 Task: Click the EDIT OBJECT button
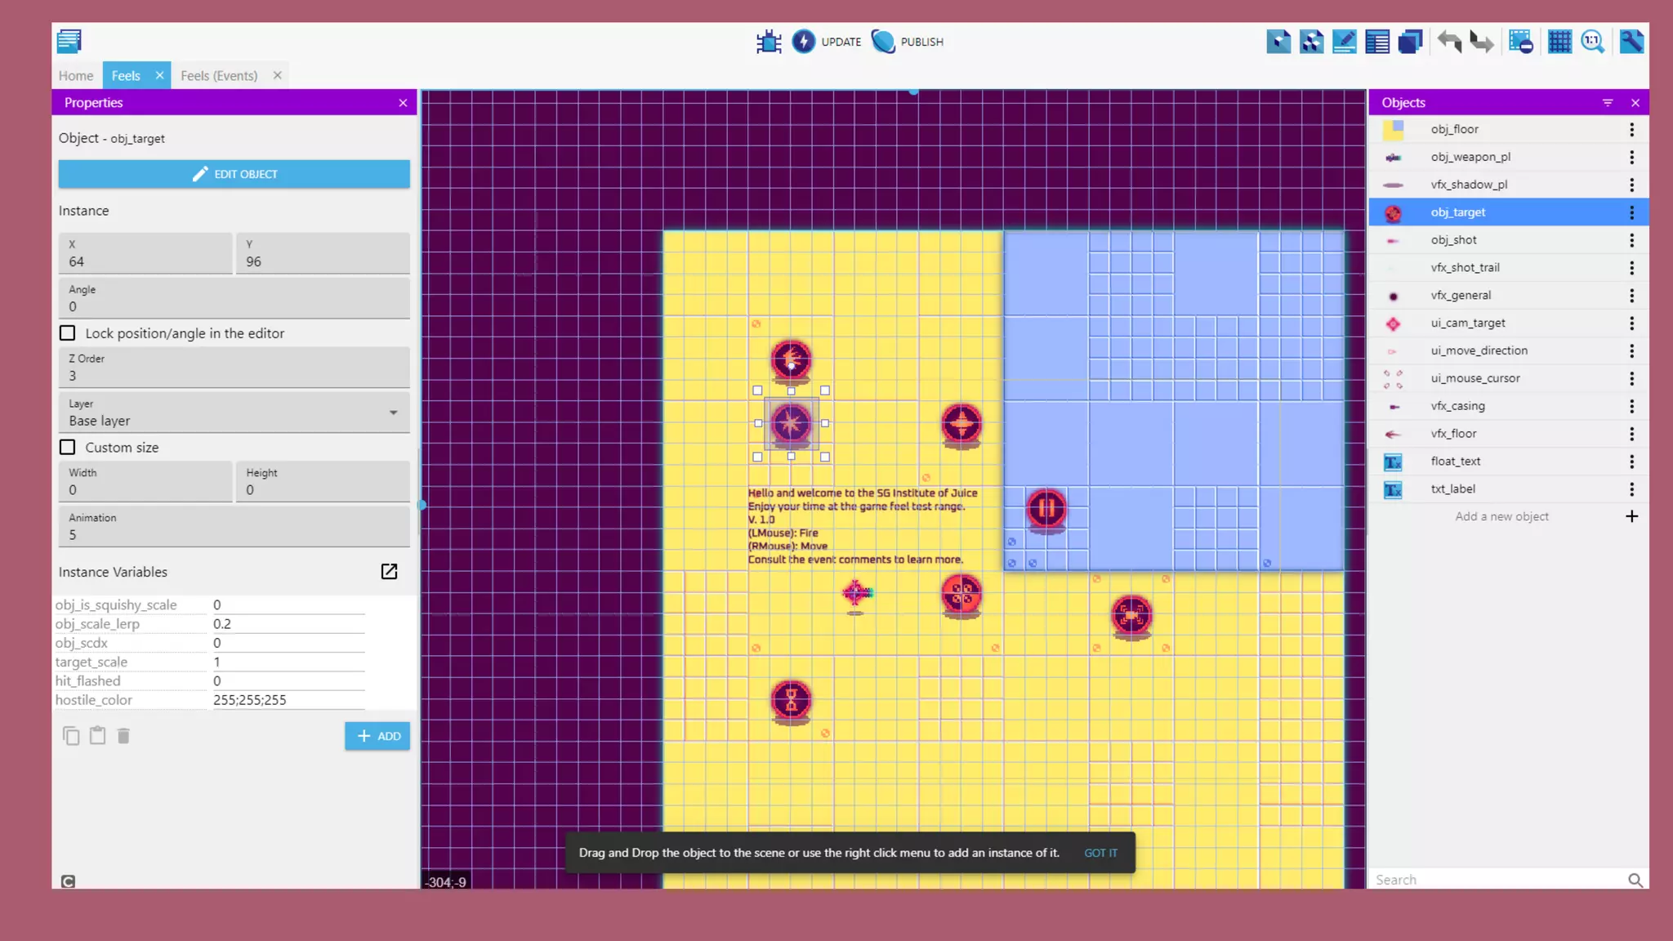[234, 174]
